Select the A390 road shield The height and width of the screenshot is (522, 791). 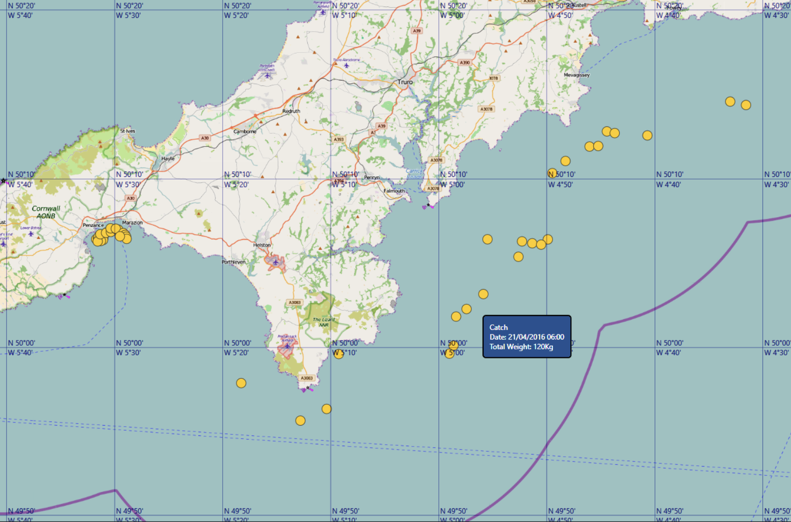point(465,63)
